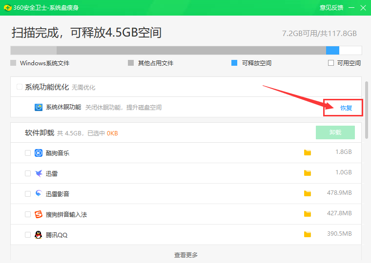Tick the 系统功能优化 checkbox

[20, 87]
